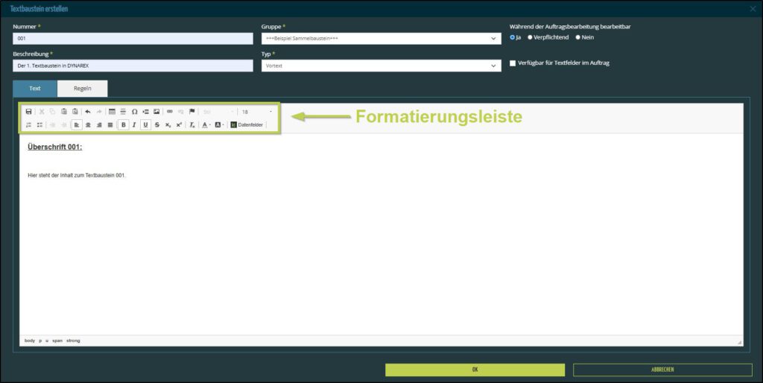Image resolution: width=763 pixels, height=383 pixels.
Task: Insert a numbered list
Action: (x=29, y=125)
